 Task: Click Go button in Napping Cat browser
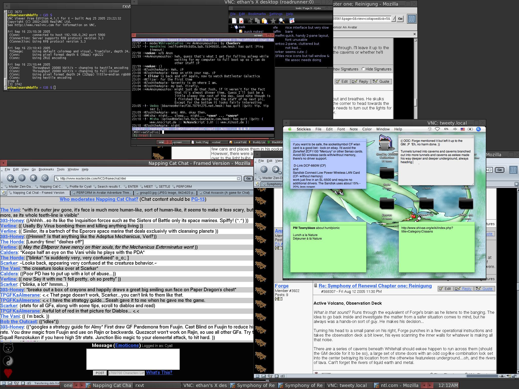pos(248,179)
